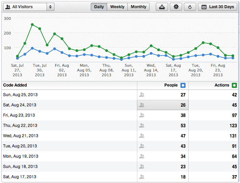240x183 pixels.
Task: Sort by the Code Added column header
Action: coord(15,85)
